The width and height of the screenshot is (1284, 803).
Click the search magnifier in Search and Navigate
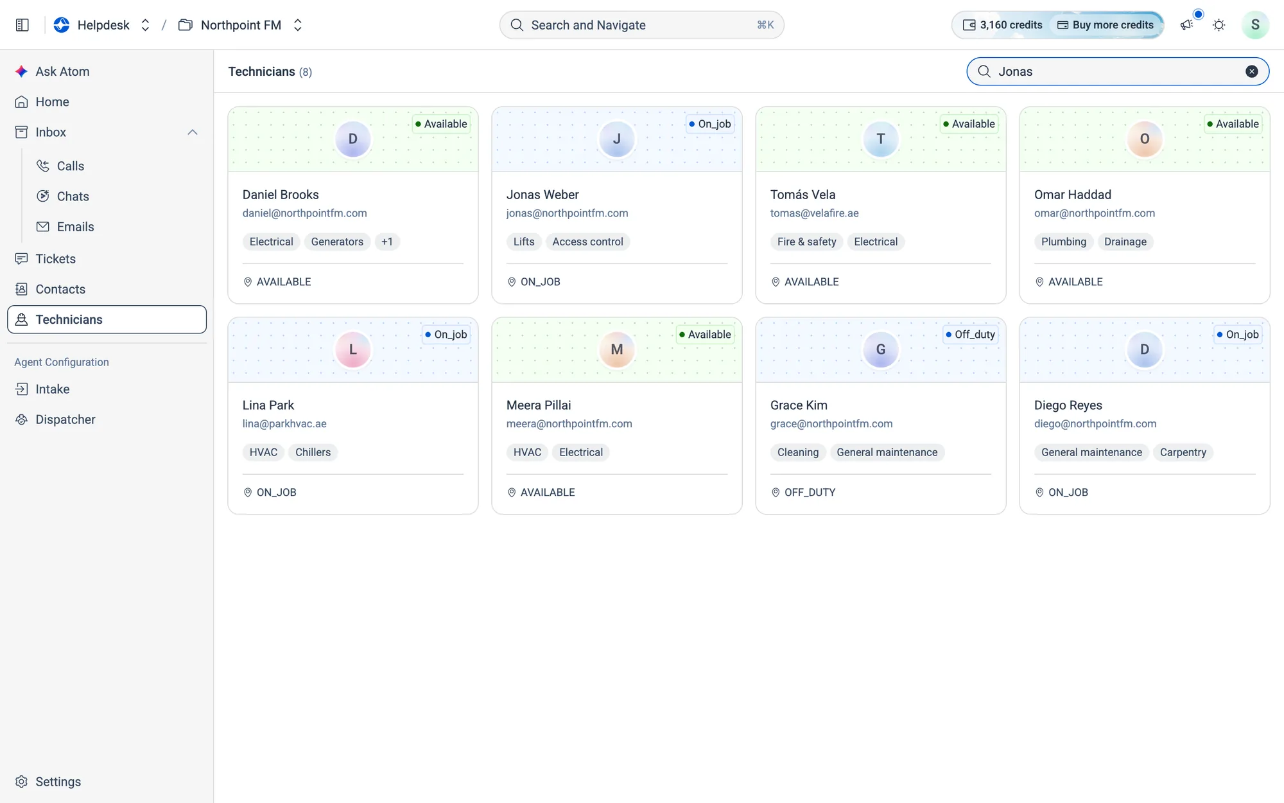click(517, 25)
